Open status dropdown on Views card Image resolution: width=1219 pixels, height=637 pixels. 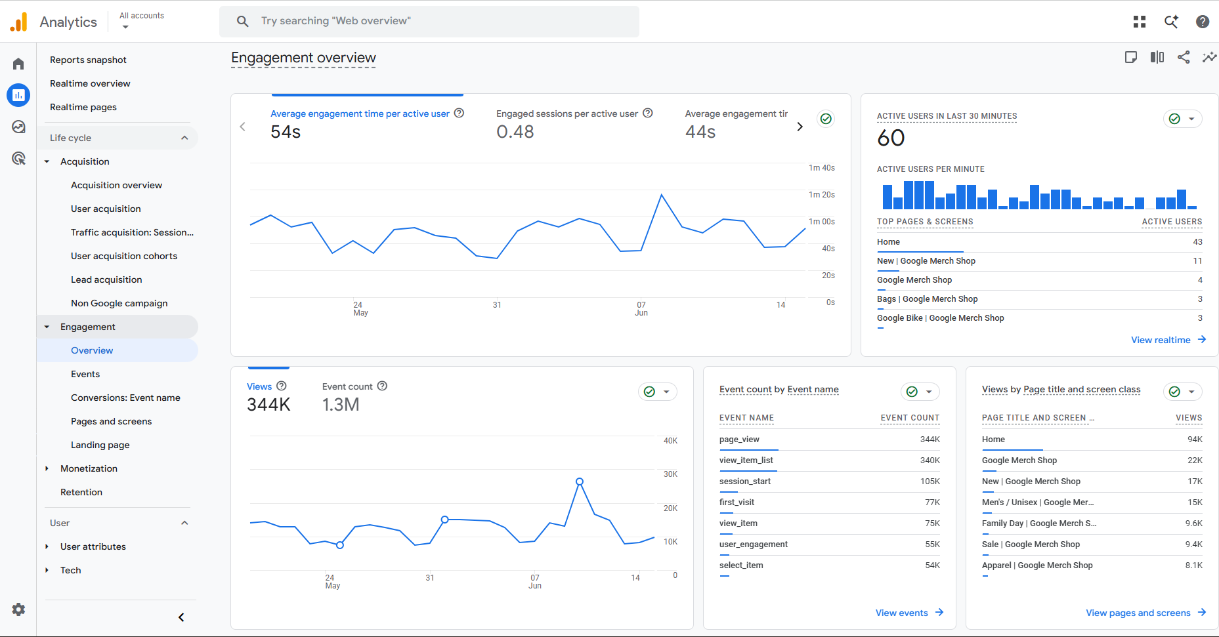(x=658, y=392)
